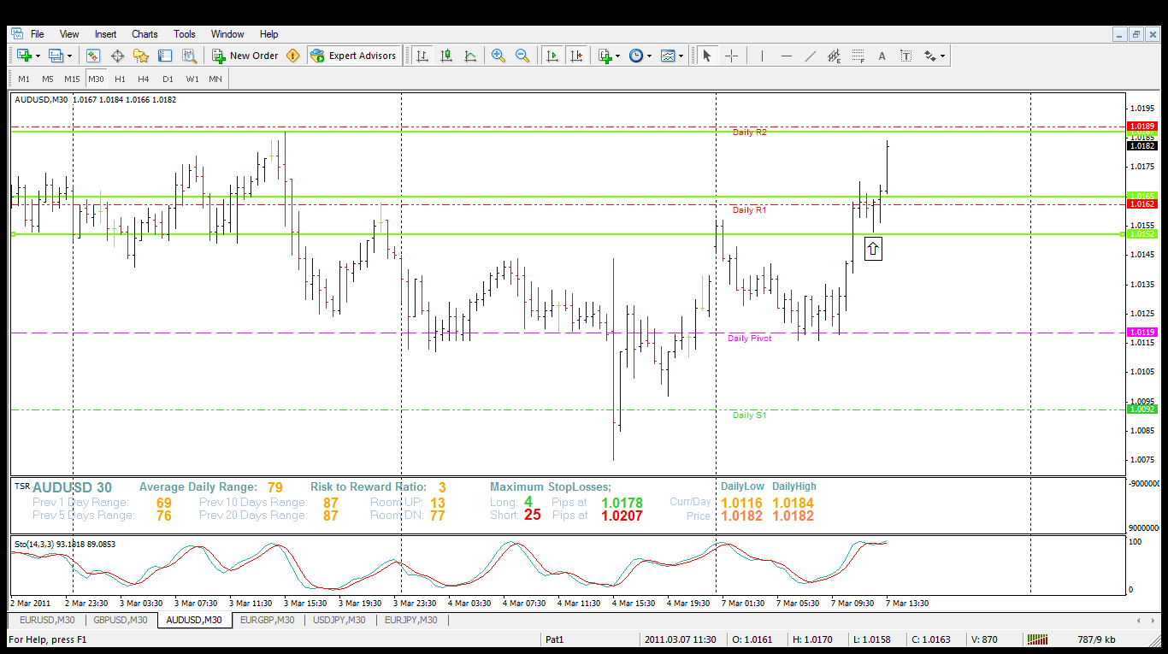Toggle Chart Shift
The height and width of the screenshot is (654, 1168).
(576, 56)
